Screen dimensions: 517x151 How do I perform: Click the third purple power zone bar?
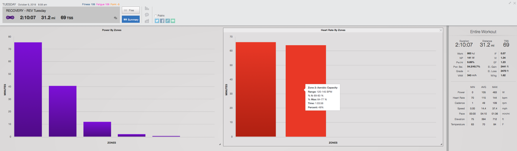pyautogui.click(x=97, y=129)
